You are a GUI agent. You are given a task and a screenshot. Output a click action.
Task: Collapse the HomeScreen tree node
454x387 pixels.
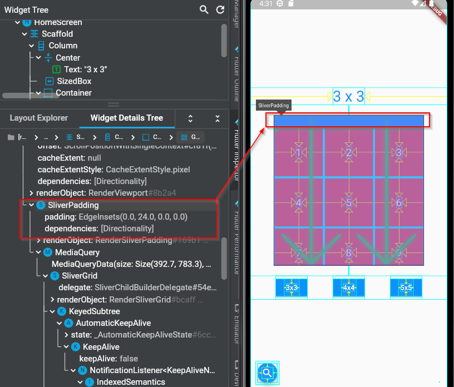coord(17,22)
